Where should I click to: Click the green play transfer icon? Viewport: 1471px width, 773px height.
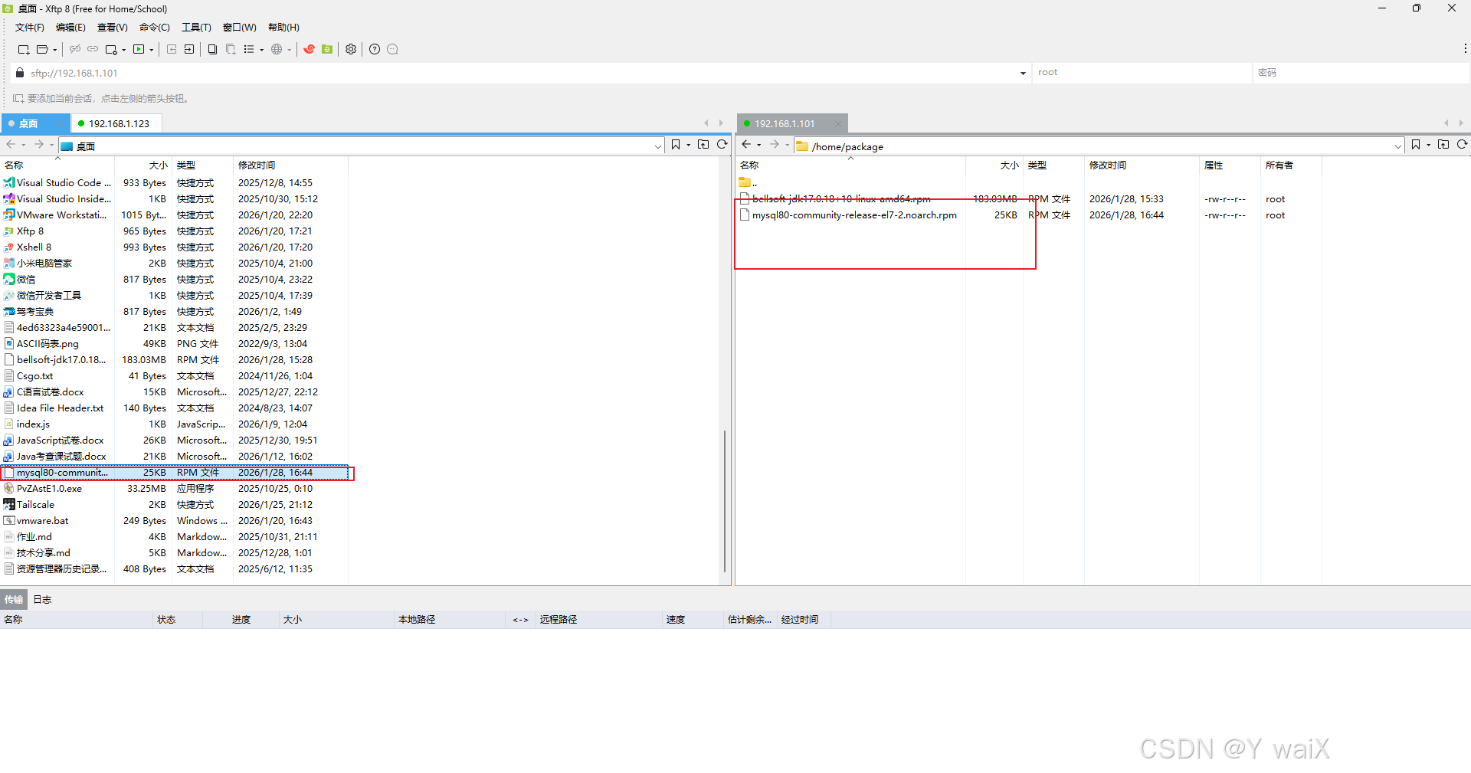click(x=139, y=49)
